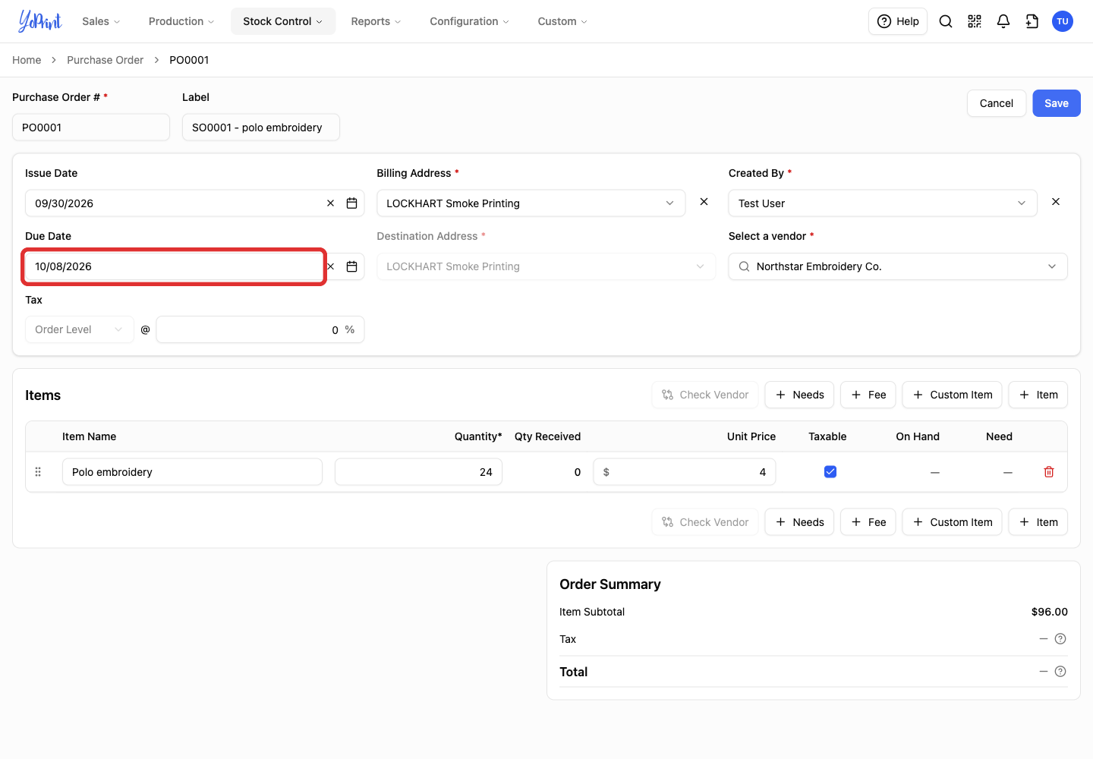Open the Sales menu
Image resolution: width=1093 pixels, height=759 pixels.
(x=101, y=21)
